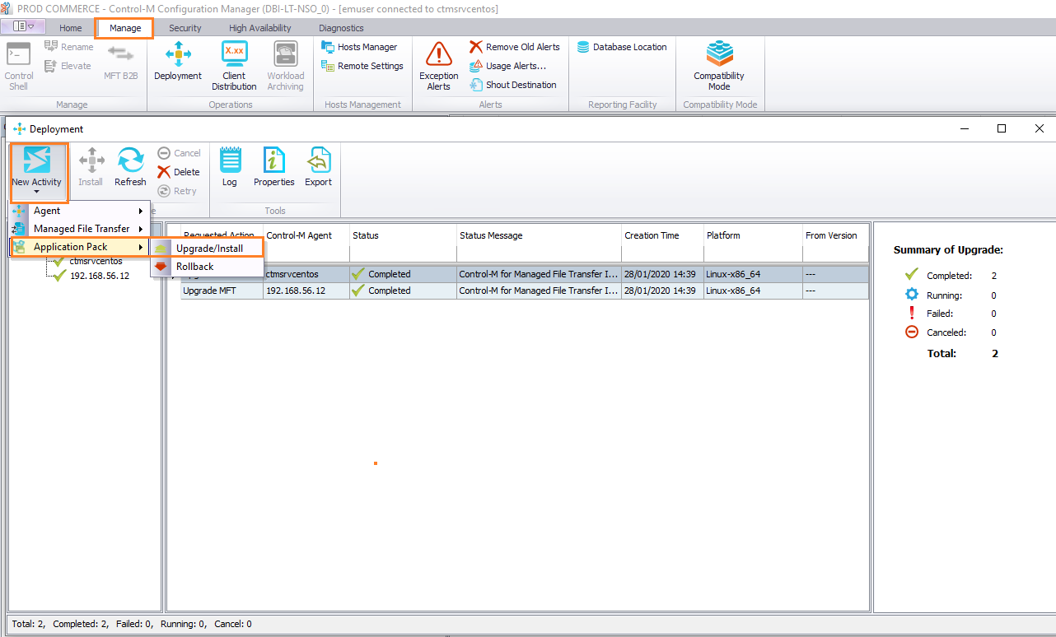The width and height of the screenshot is (1056, 637).
Task: Open Remote Settings
Action: pyautogui.click(x=362, y=66)
